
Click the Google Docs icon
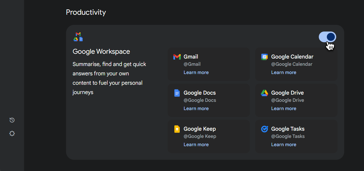point(177,93)
